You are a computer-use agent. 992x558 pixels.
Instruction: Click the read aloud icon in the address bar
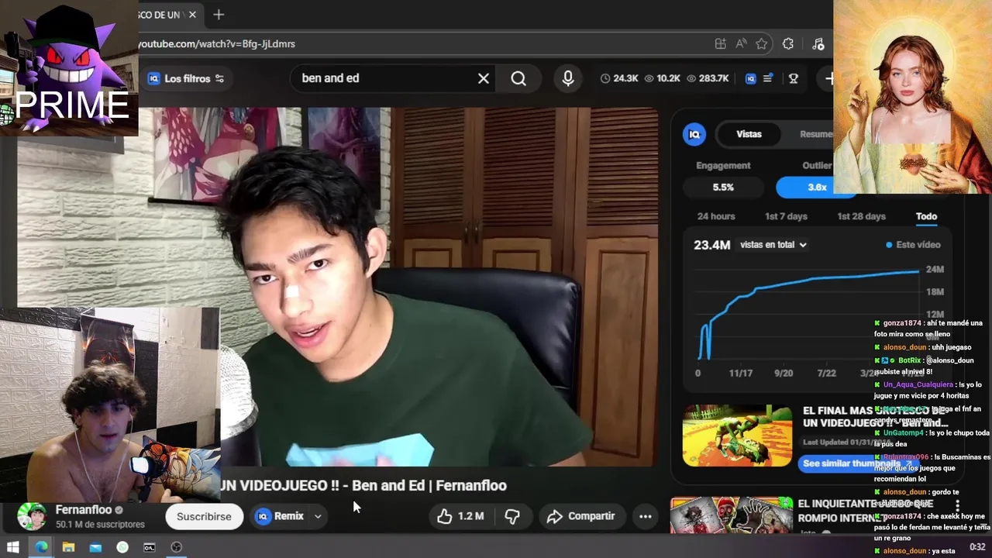[x=741, y=44]
